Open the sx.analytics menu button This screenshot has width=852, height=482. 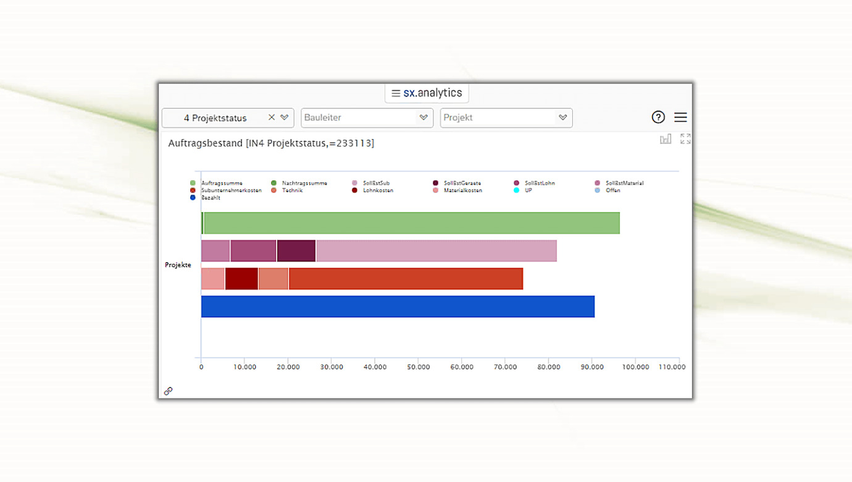pos(427,93)
